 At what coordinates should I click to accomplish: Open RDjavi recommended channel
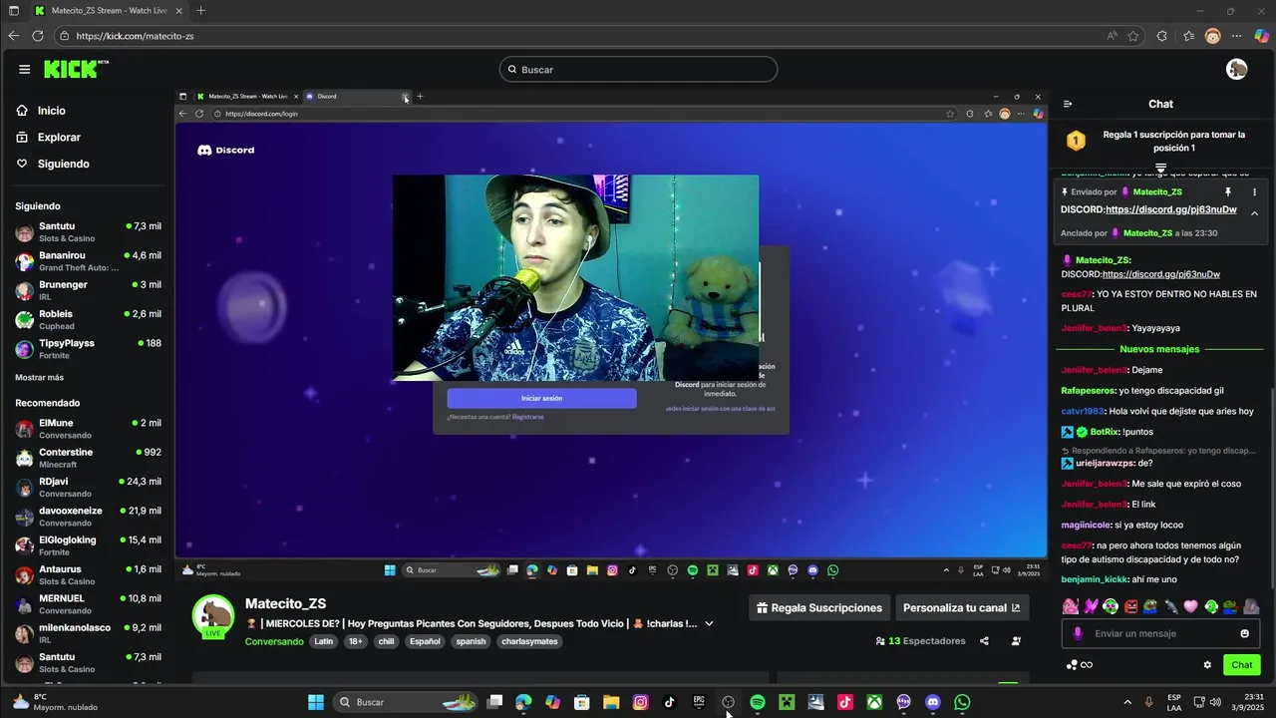click(89, 488)
